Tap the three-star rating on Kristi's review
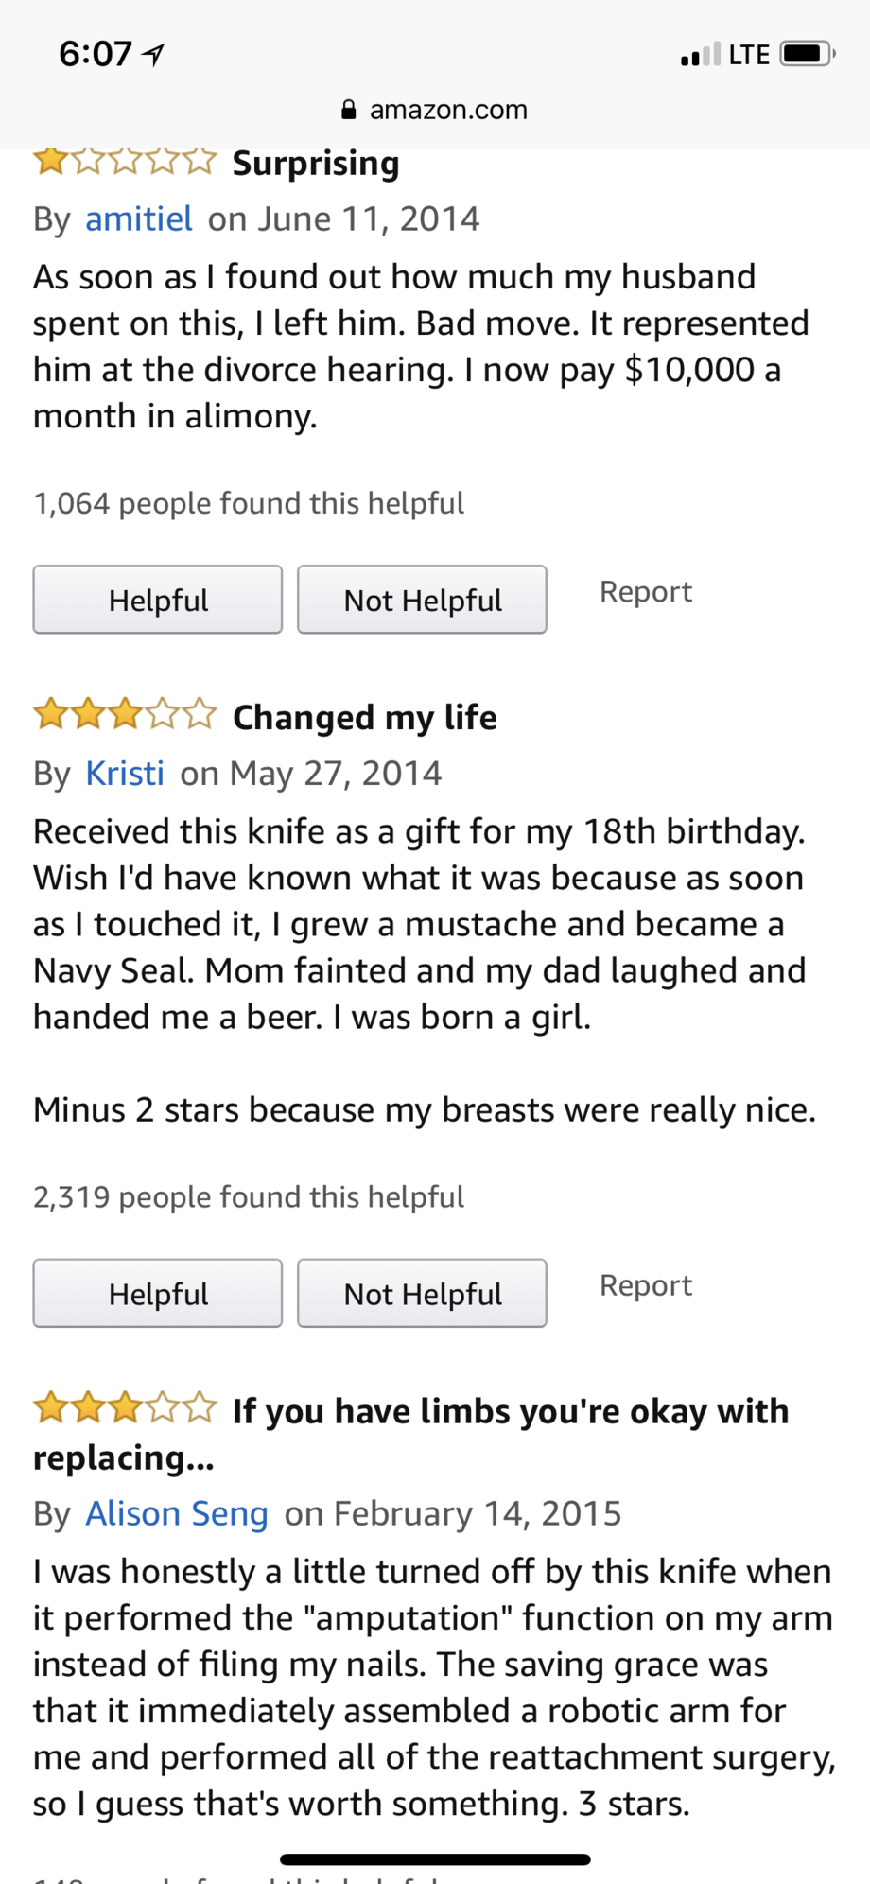Image resolution: width=870 pixels, height=1884 pixels. point(125,714)
